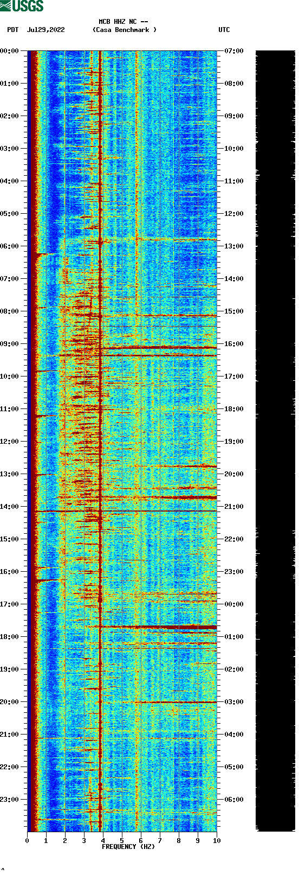This screenshot has width=299, height=875.
Task: Click the USGS logo
Action: pyautogui.click(x=22, y=6)
